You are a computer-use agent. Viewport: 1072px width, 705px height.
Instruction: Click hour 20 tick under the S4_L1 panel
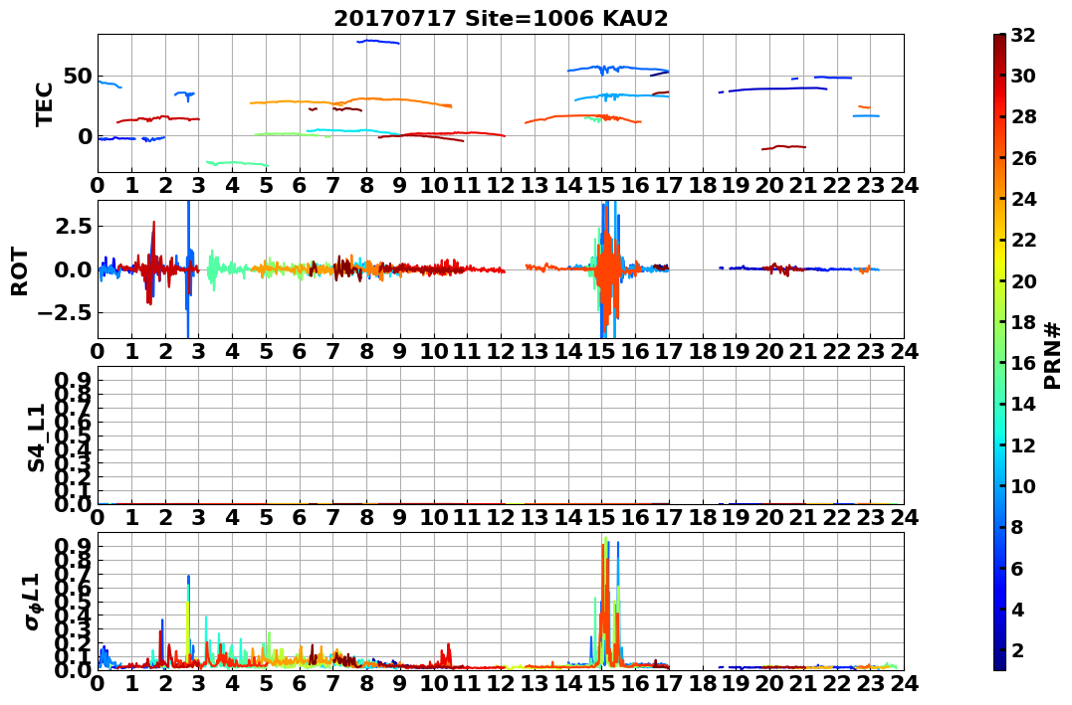pyautogui.click(x=769, y=517)
